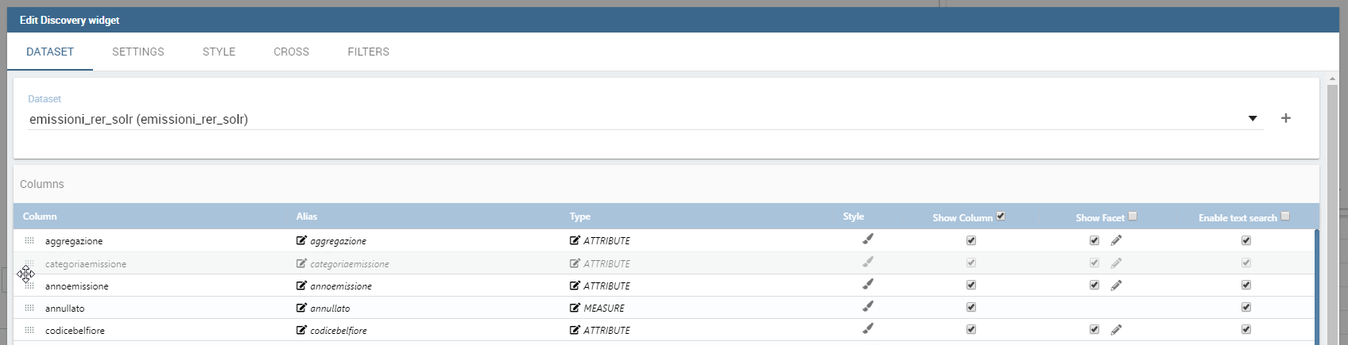
Task: Open the FILTERS tab
Action: [x=369, y=52]
